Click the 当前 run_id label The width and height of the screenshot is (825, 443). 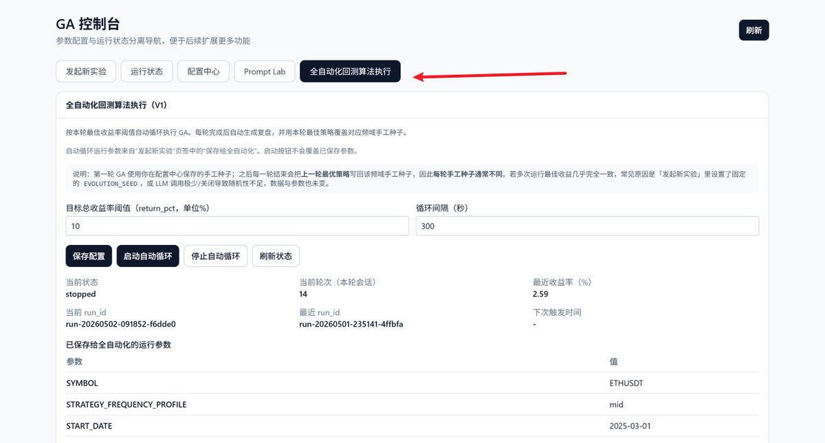coord(86,312)
